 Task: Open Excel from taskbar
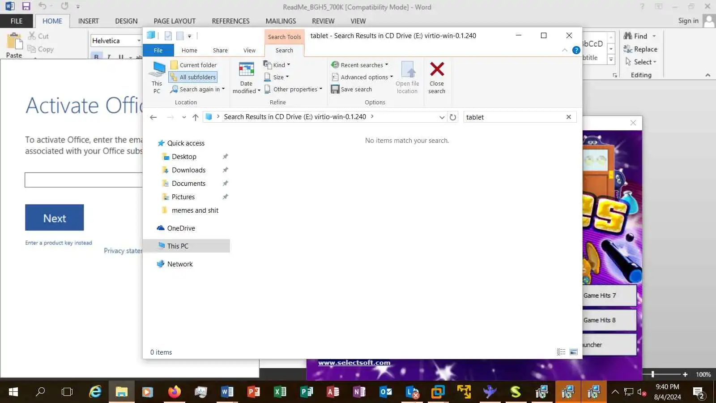[280, 392]
